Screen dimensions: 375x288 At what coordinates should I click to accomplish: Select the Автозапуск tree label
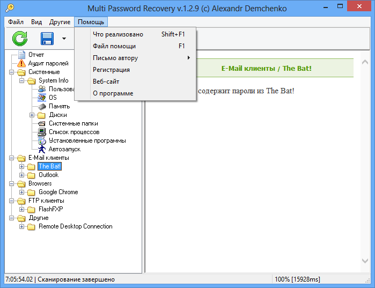[64, 149]
